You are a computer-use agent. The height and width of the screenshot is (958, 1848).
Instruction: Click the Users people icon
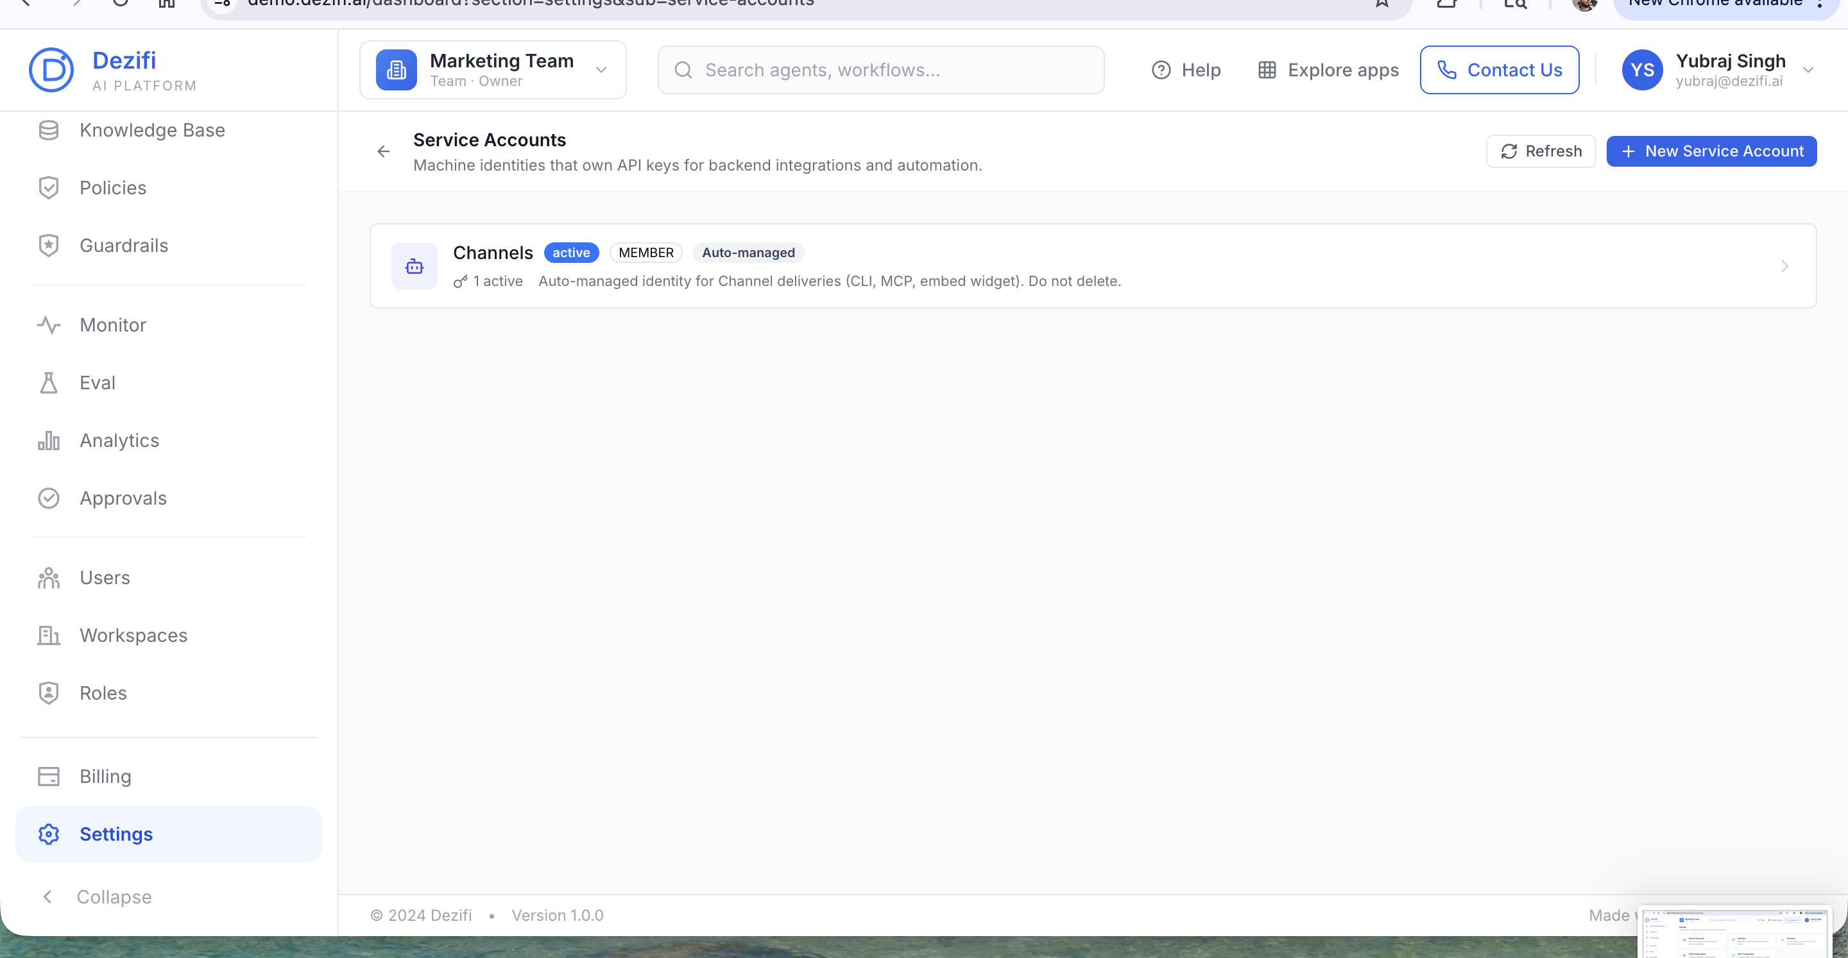[x=48, y=578]
